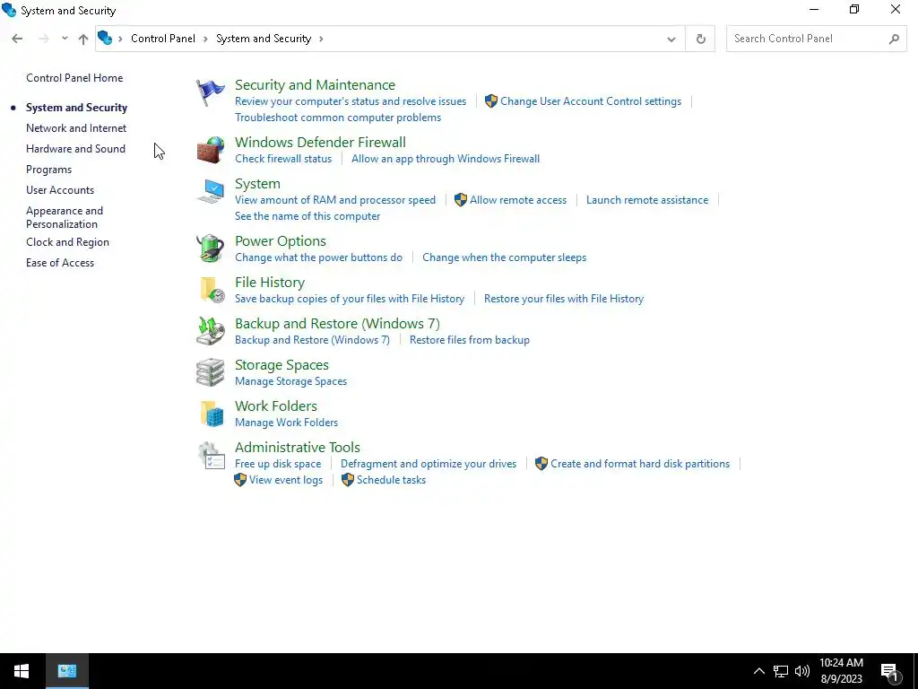918x689 pixels.
Task: Click the Up one level arrow
Action: pos(83,39)
